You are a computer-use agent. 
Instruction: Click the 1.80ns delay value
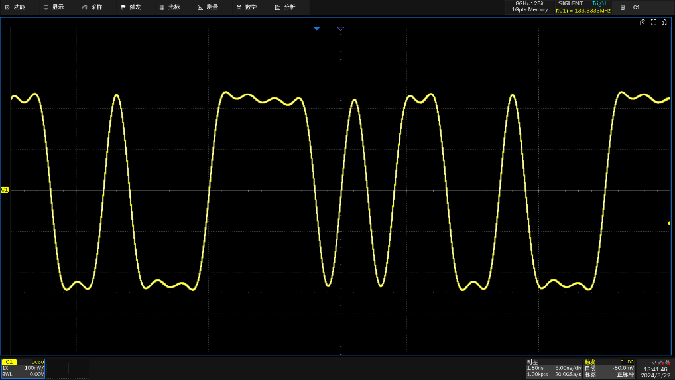coord(535,368)
